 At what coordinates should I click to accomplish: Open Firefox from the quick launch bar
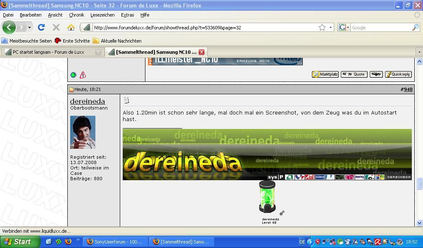(68, 241)
